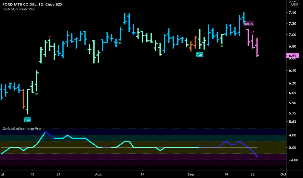
Task: Click the Sep date label on time axis
Action: (191, 174)
